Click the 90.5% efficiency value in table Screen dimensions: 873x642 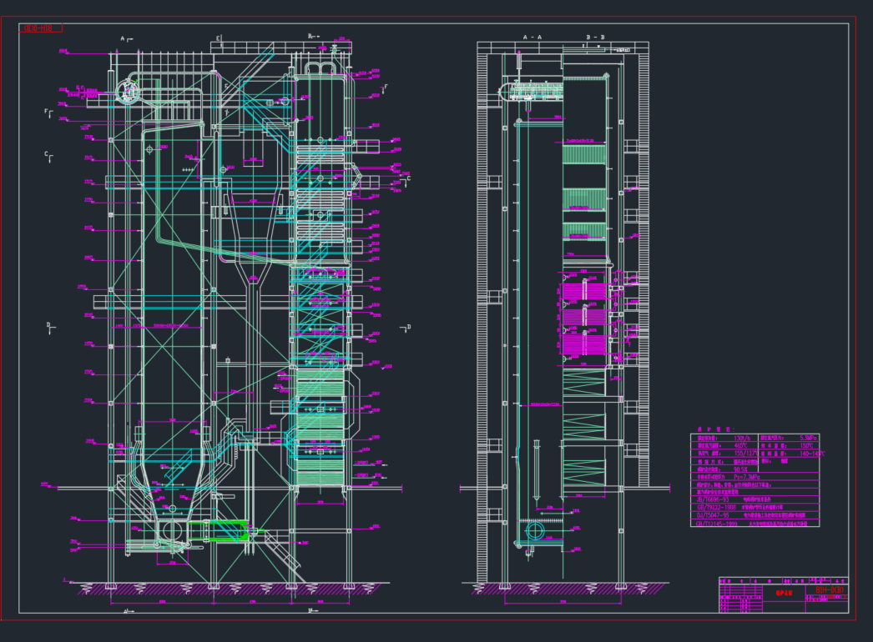click(740, 469)
